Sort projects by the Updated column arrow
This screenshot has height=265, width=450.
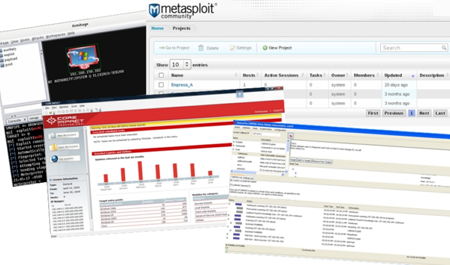(x=413, y=76)
